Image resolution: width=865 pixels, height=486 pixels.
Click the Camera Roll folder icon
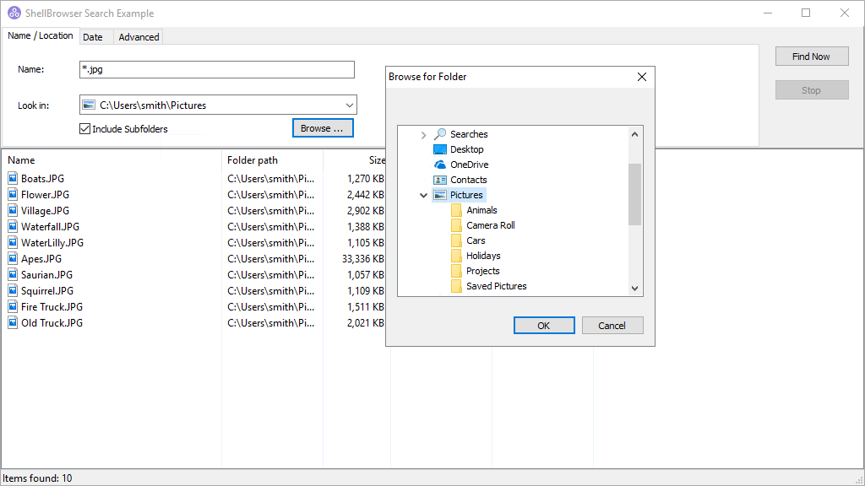click(455, 224)
